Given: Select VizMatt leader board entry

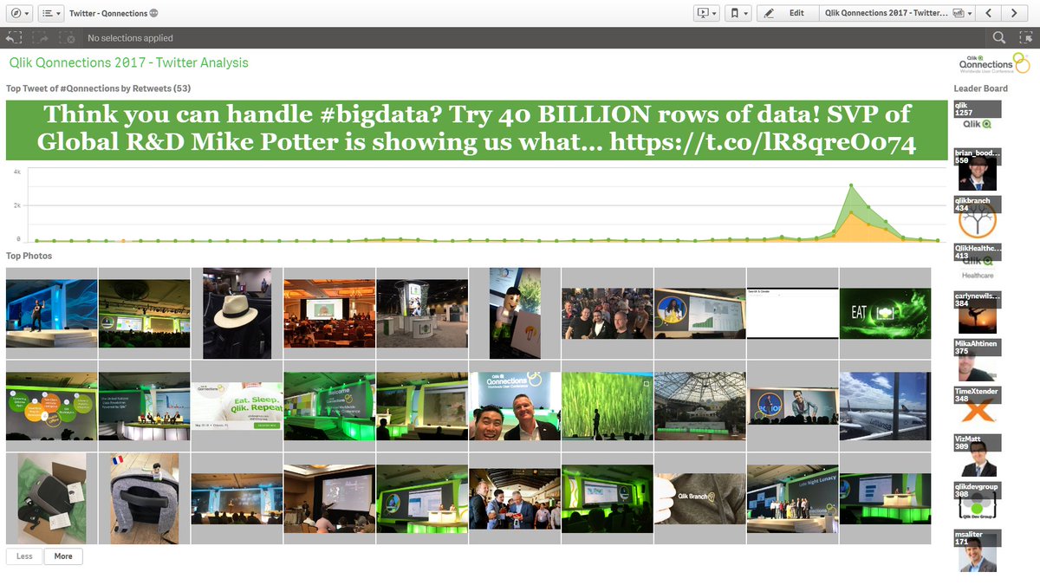Looking at the screenshot, I should [978, 455].
